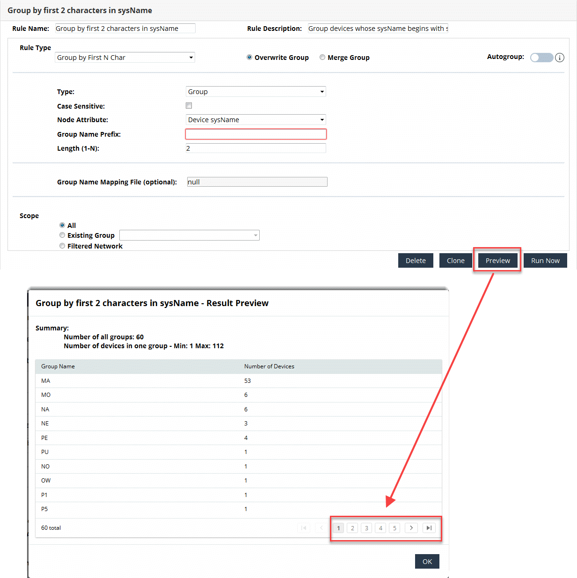This screenshot has width=577, height=578.
Task: Click the Preview button
Action: (497, 261)
